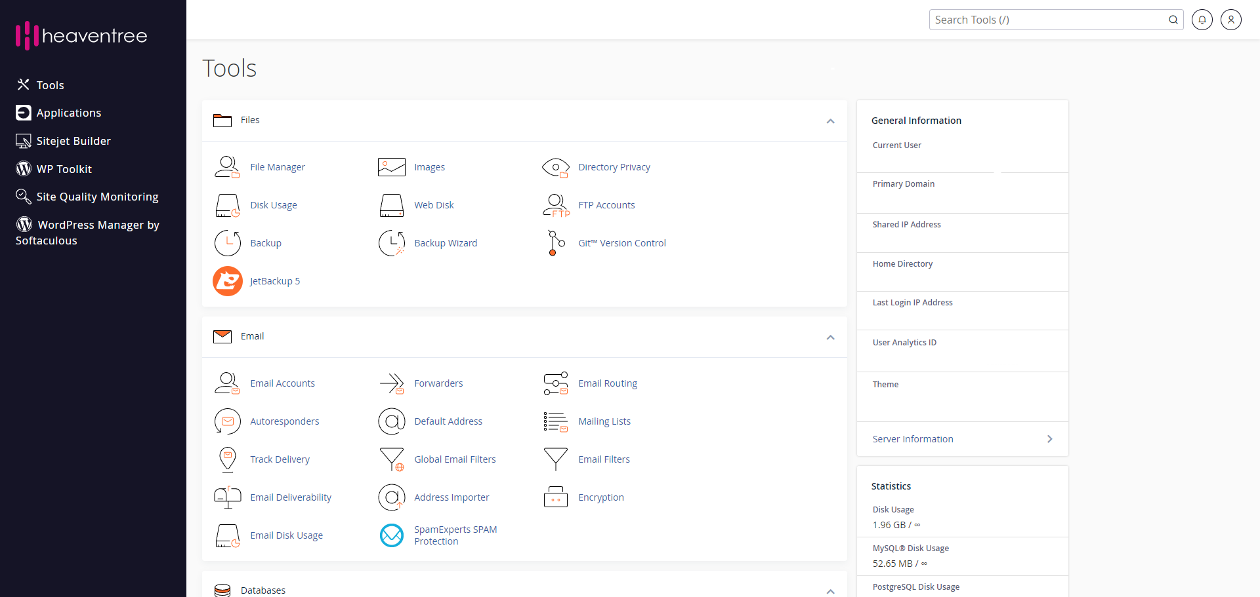Click the Encryption icon
1260x597 pixels.
pos(555,497)
